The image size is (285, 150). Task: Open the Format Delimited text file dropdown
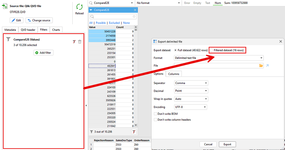click(219, 58)
